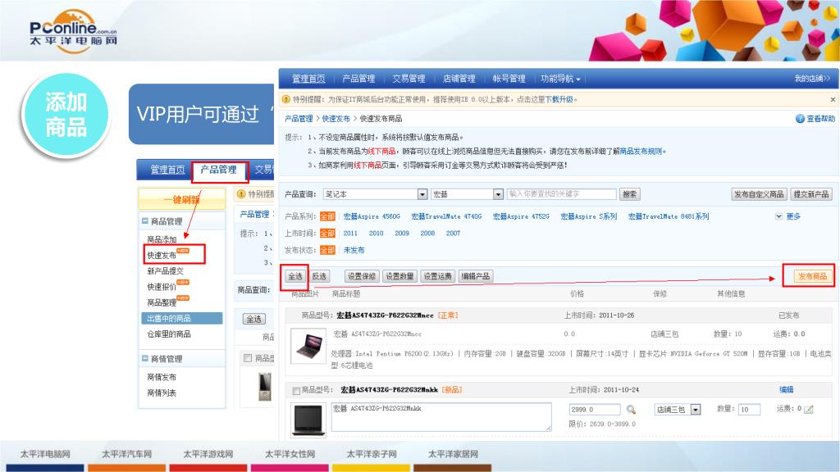This screenshot has width=840, height=472.
Task: Click 编辑 link for second product
Action: point(787,390)
